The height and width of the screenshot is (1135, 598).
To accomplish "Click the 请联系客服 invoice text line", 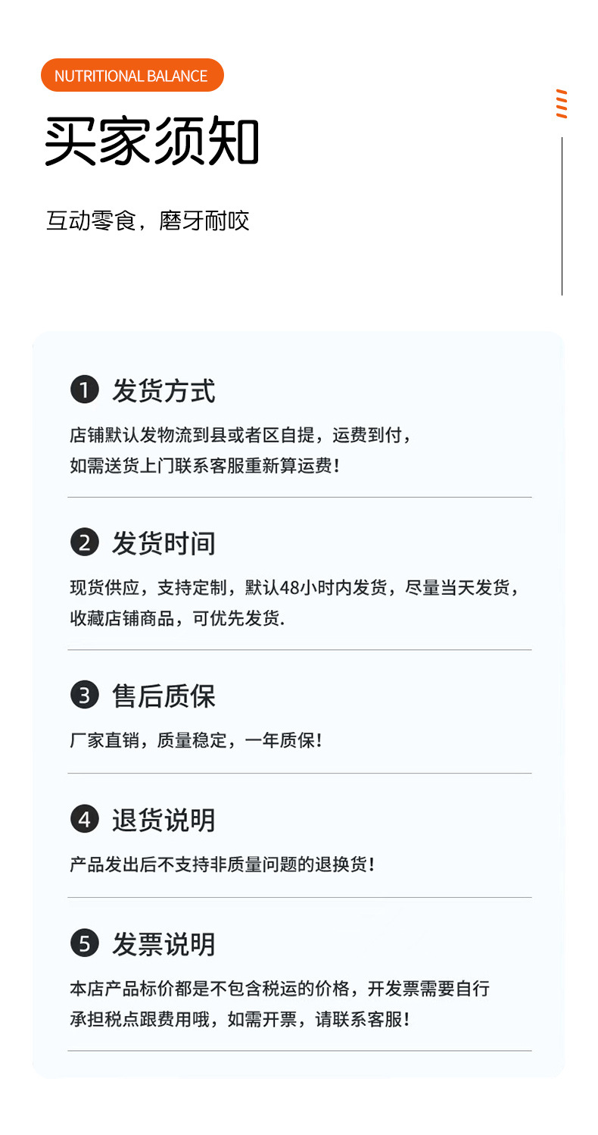I will (239, 1019).
